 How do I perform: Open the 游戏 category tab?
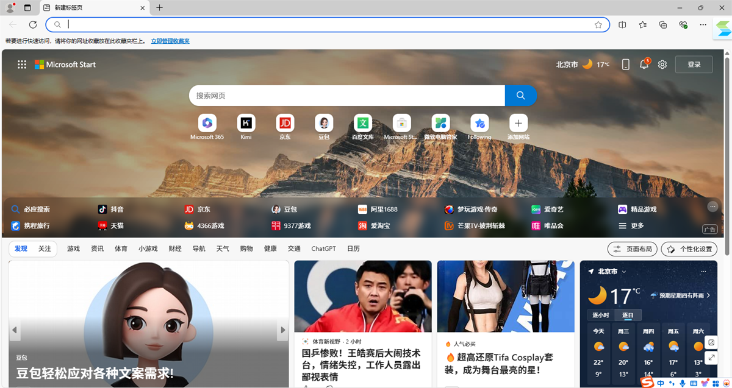pos(73,249)
